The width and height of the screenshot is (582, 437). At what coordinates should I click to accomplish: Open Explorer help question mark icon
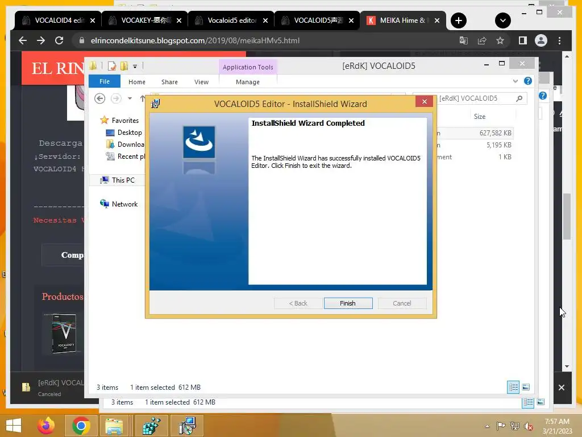527,81
